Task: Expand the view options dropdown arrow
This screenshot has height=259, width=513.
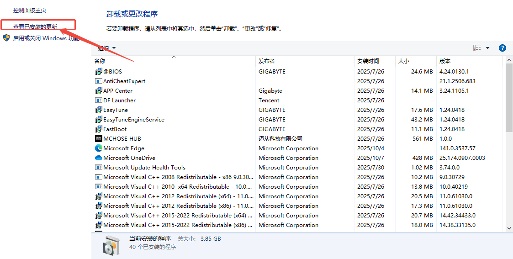Action: [x=487, y=48]
